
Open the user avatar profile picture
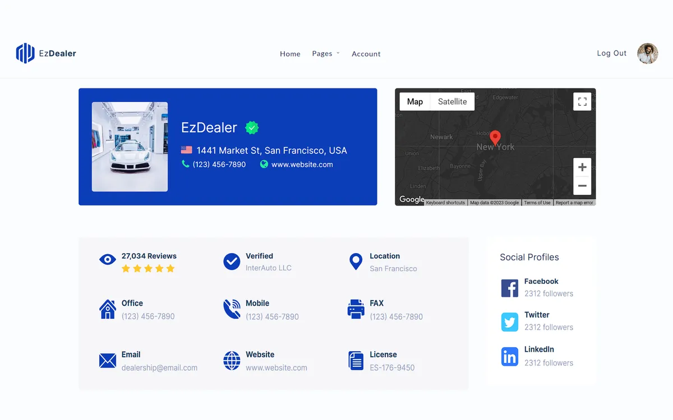[x=648, y=53]
